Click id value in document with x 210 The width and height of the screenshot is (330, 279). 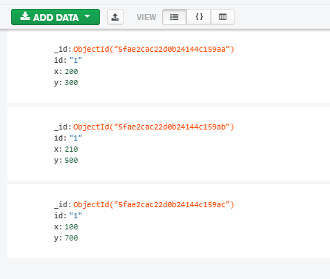click(x=75, y=138)
